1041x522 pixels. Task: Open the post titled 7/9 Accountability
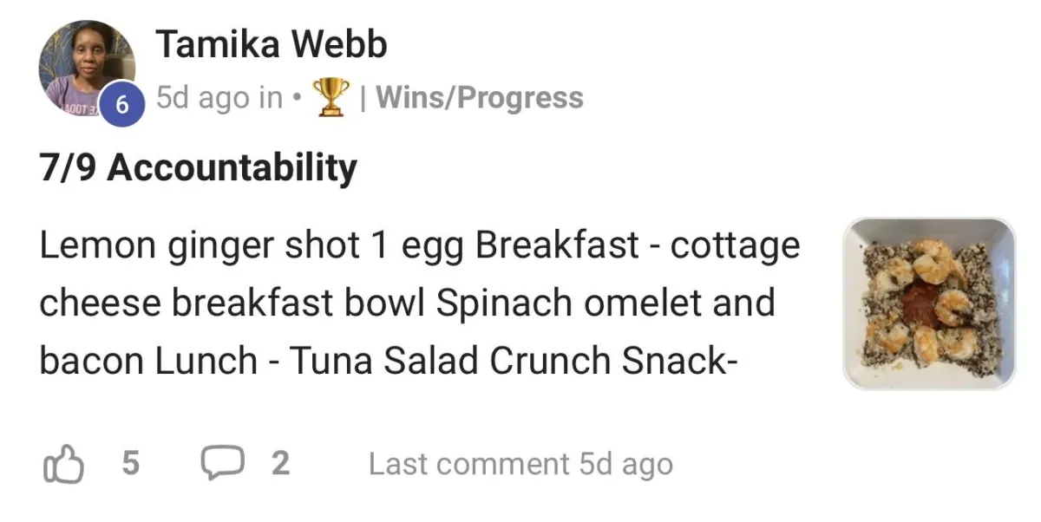pyautogui.click(x=198, y=168)
